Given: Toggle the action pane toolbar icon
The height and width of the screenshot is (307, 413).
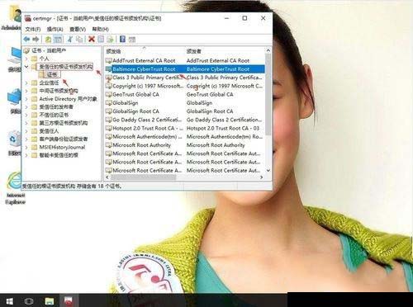Looking at the screenshot, I should click(132, 40).
